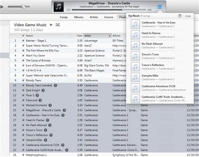
Task: Shuffle the Video Game Music playlist
Action: point(58,25)
